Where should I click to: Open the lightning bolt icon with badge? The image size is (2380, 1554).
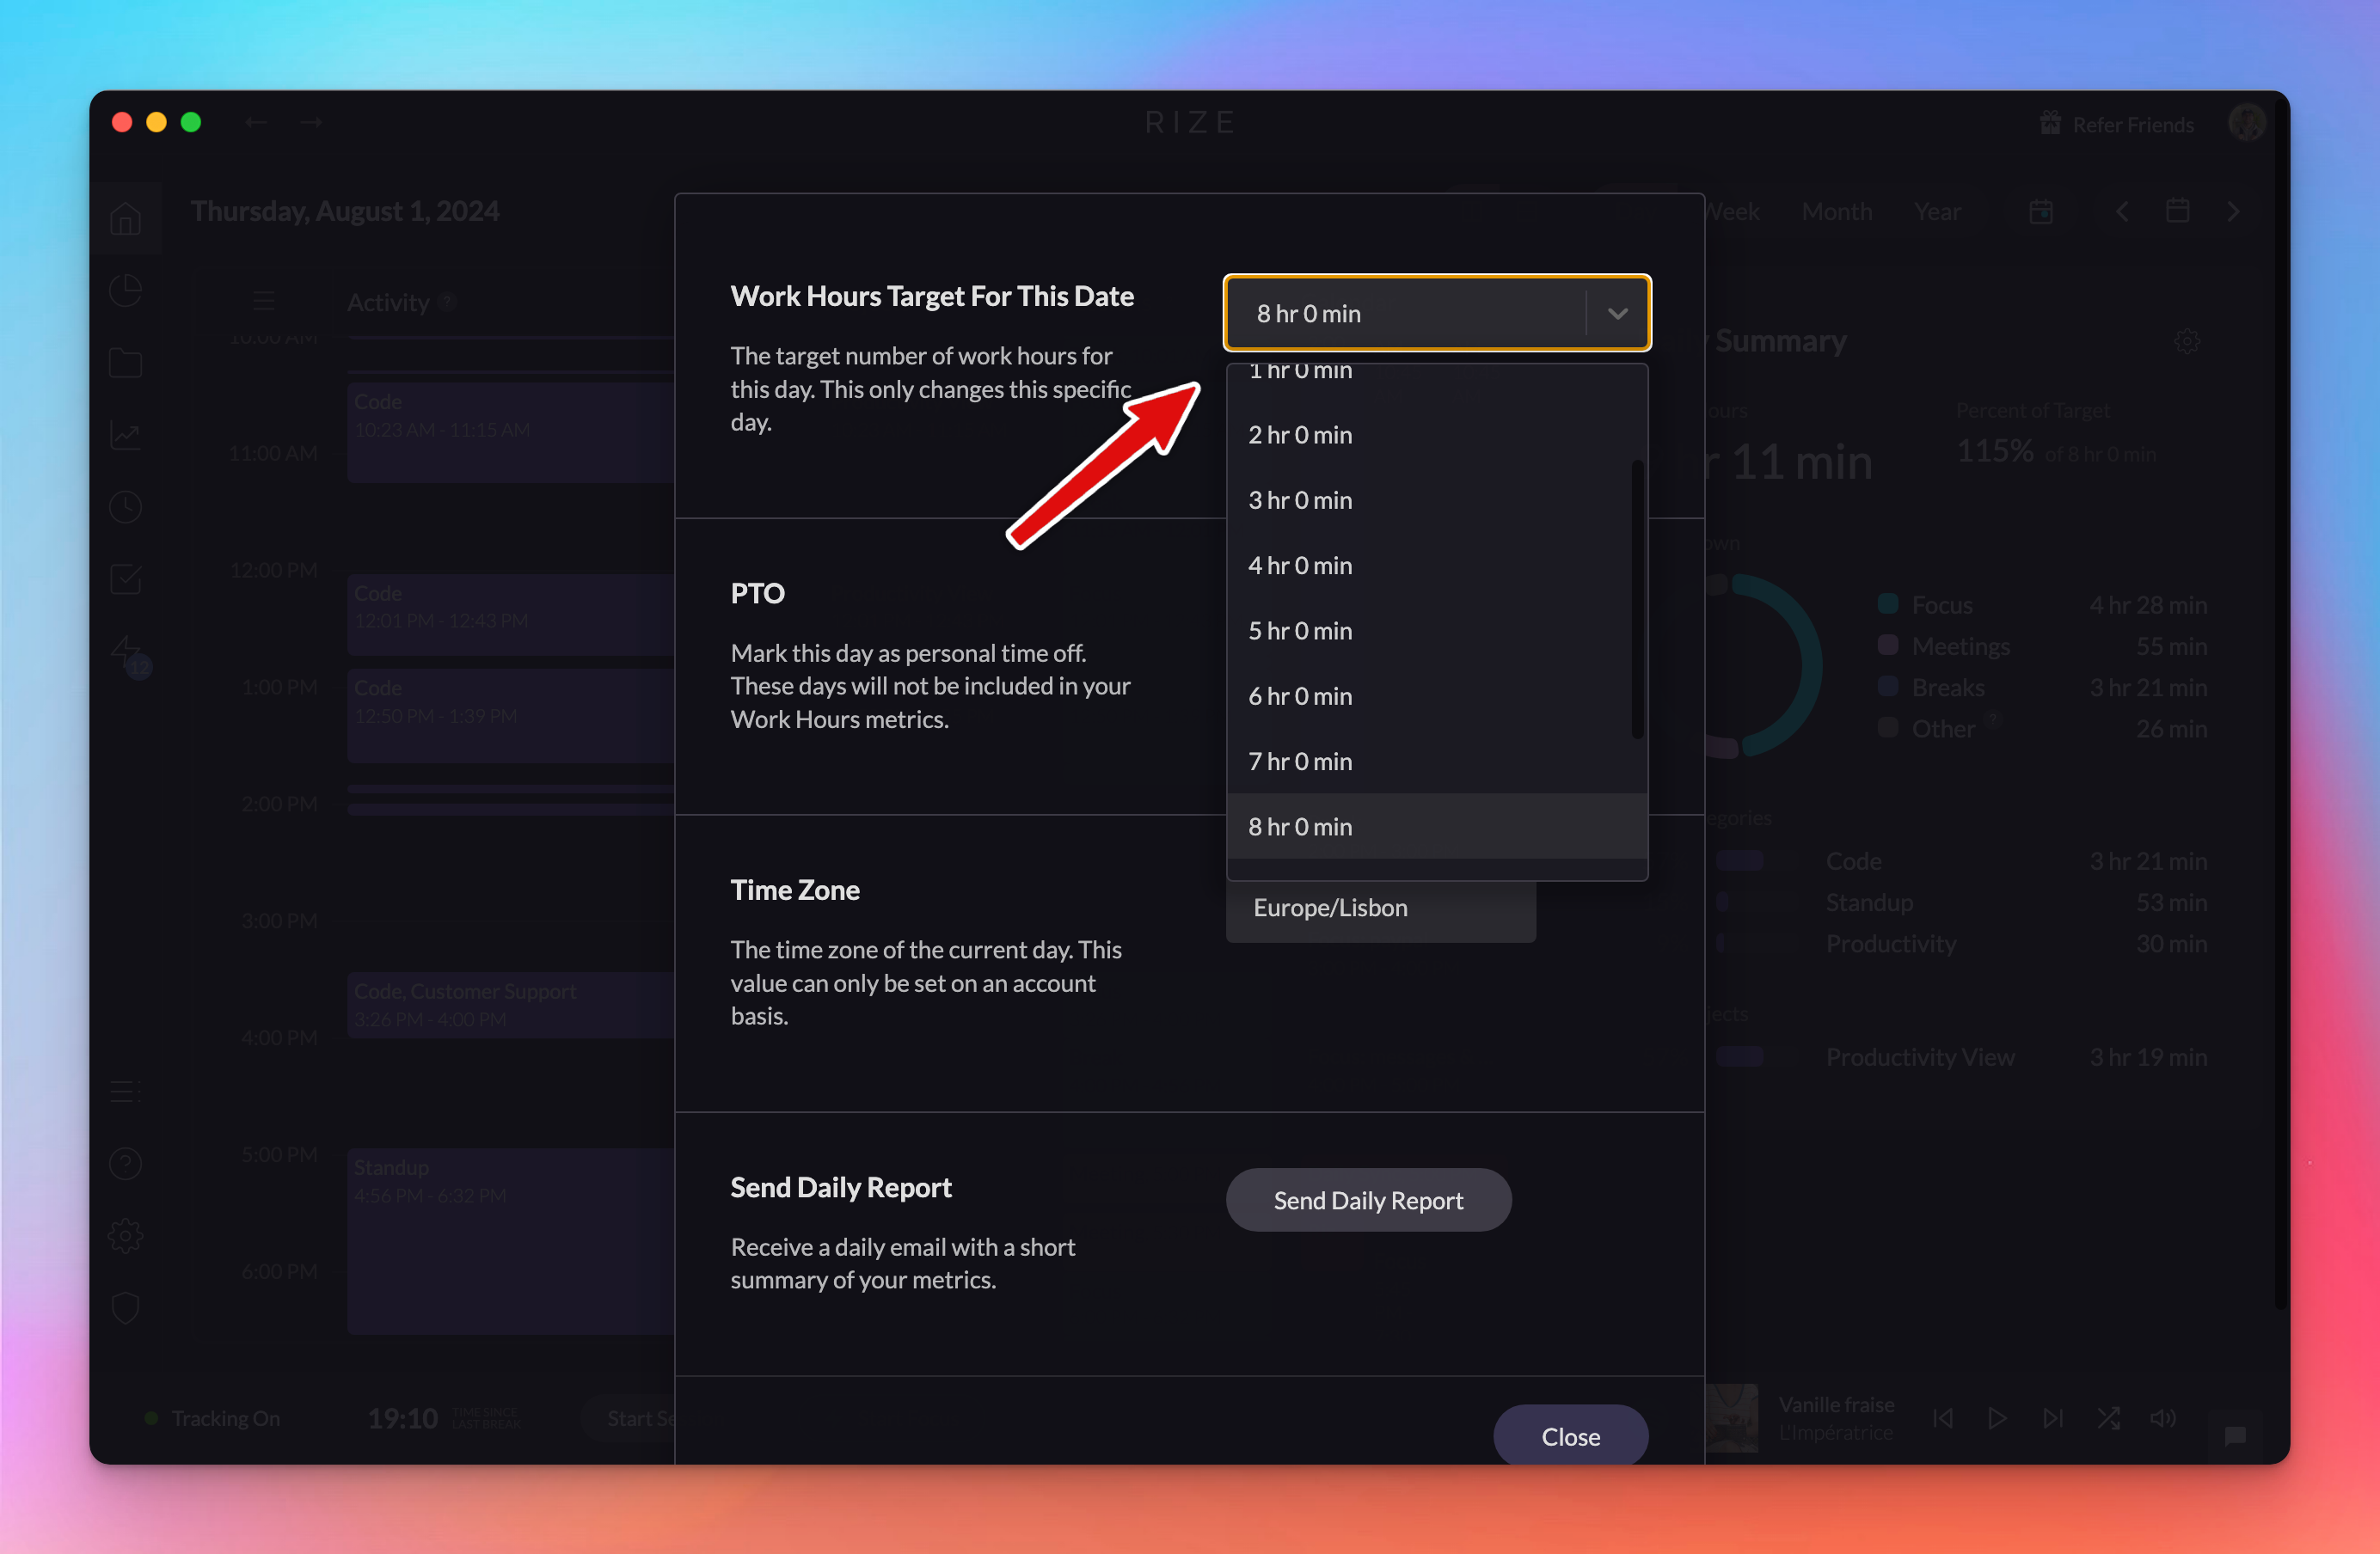(128, 655)
